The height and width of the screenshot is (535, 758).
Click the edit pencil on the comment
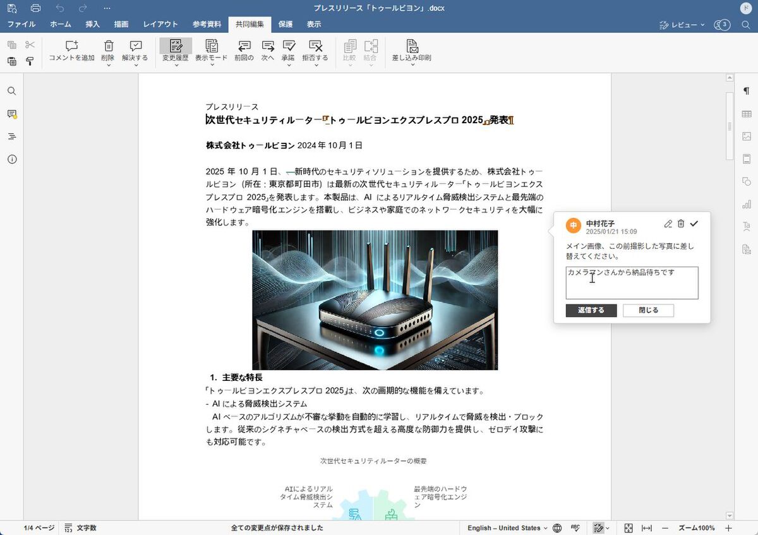[x=668, y=224]
